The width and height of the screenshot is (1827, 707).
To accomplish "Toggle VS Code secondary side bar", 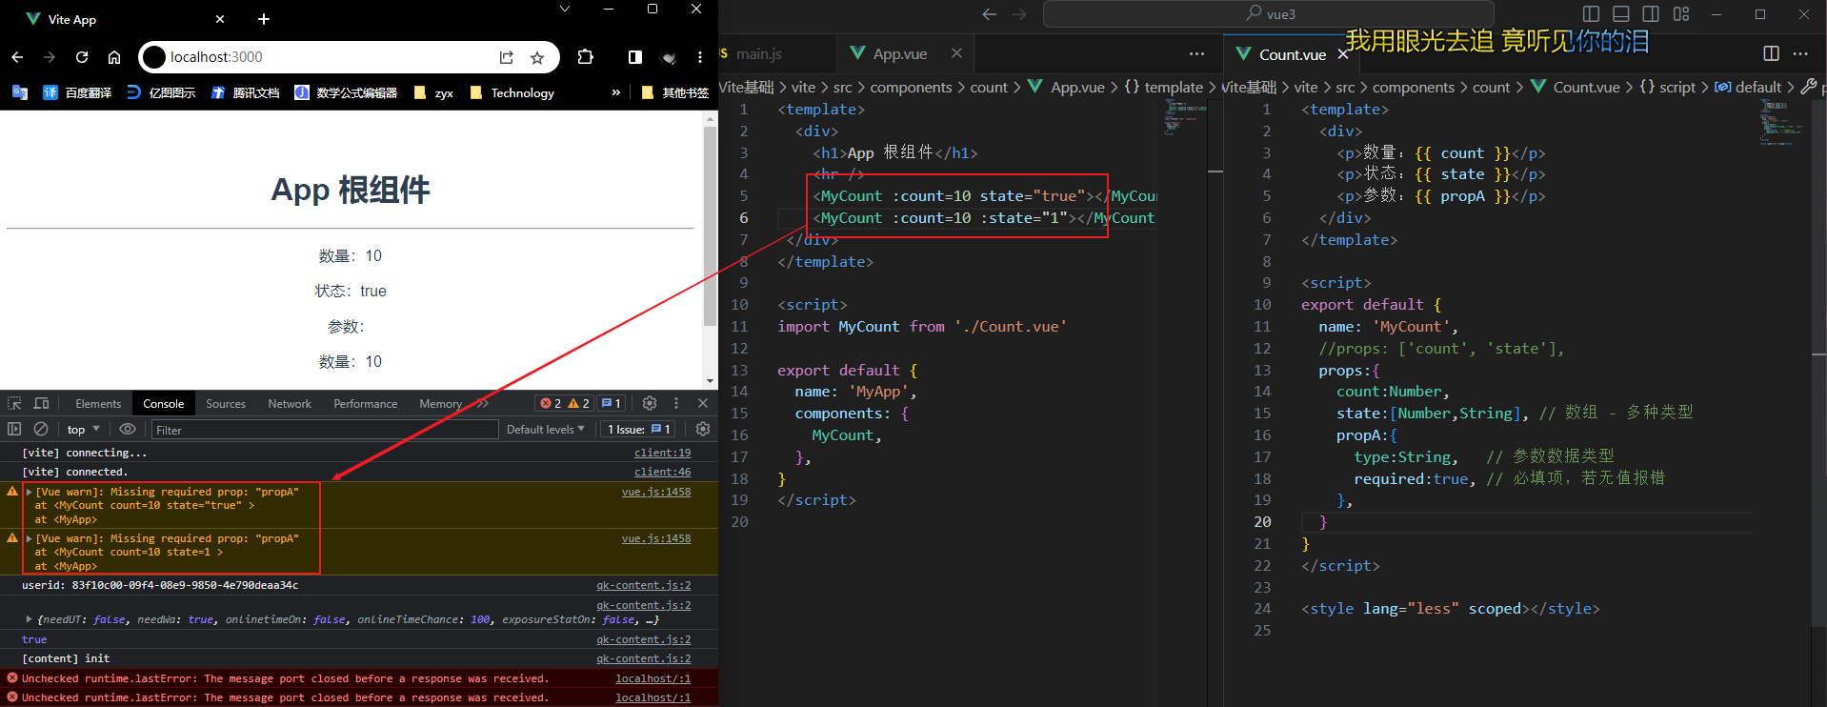I will click(x=1651, y=14).
